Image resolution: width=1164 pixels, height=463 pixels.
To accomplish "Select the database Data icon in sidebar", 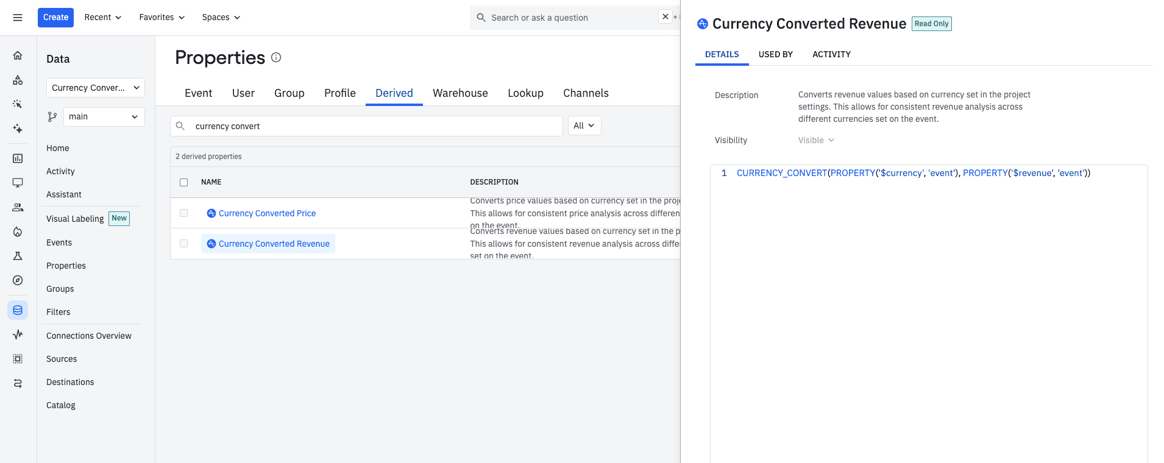I will [x=18, y=310].
